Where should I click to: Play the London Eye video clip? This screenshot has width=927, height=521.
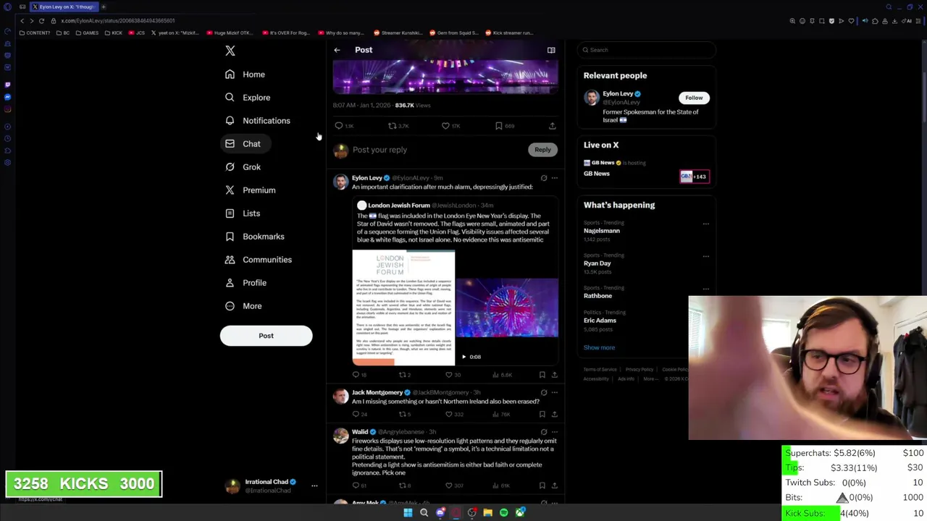point(507,308)
